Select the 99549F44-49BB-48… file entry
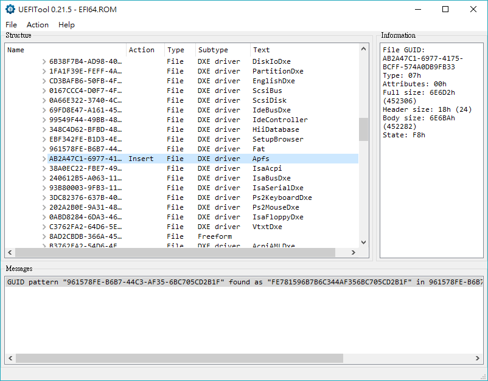 point(86,120)
